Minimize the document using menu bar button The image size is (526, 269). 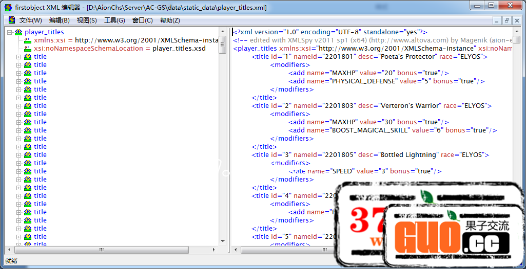point(497,20)
